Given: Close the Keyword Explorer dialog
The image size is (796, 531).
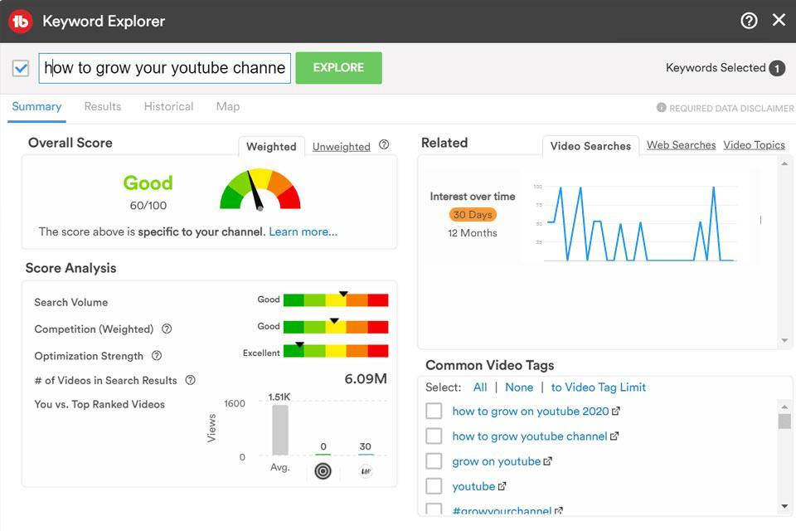Looking at the screenshot, I should coord(779,20).
